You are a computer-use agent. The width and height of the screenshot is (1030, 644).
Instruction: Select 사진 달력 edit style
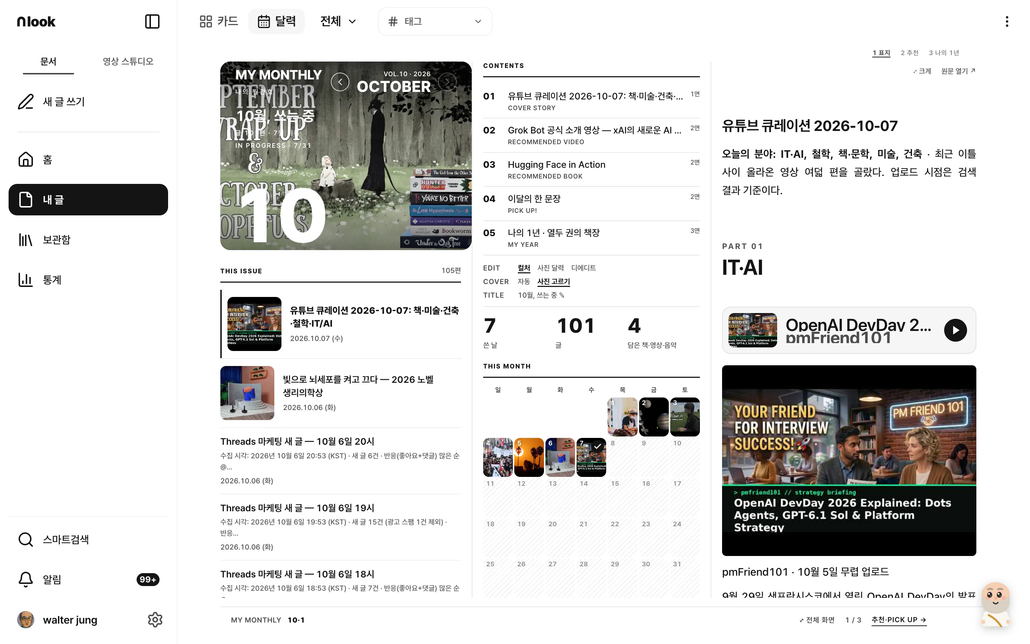tap(550, 268)
